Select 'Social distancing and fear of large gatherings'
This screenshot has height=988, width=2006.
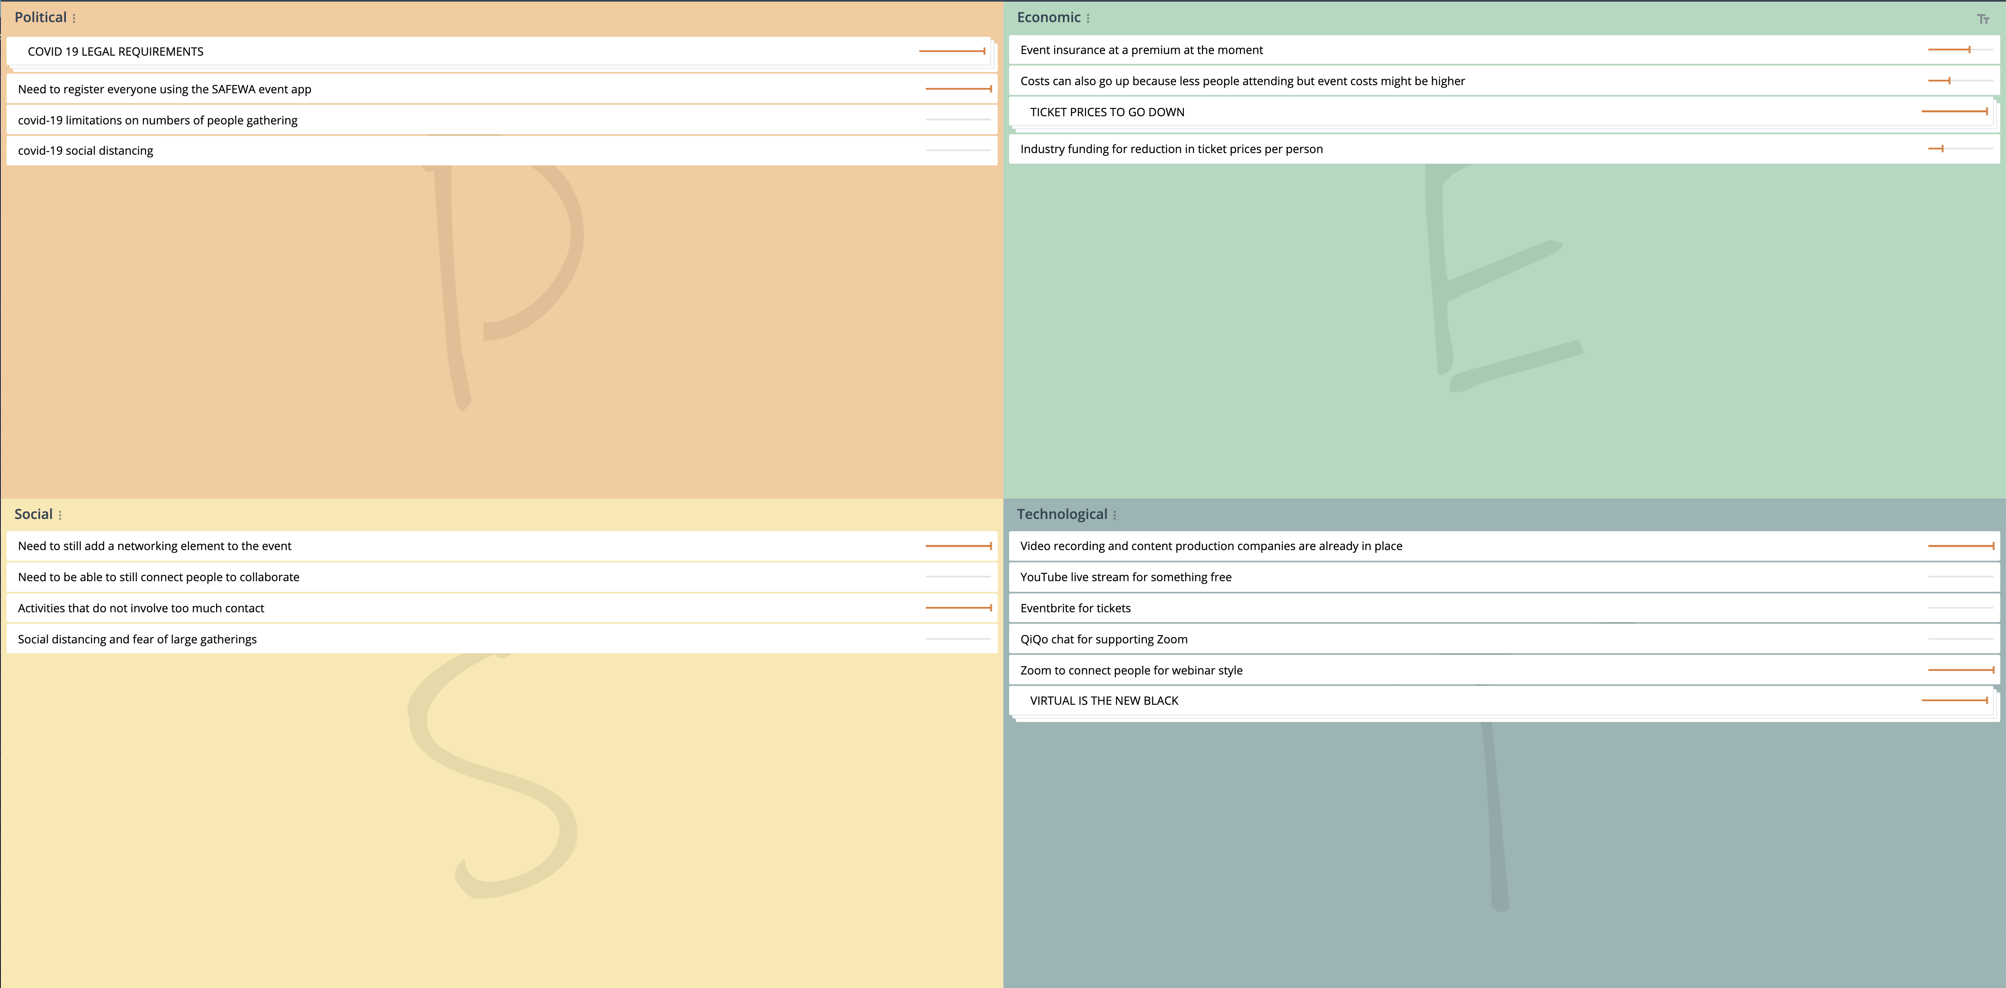click(137, 639)
